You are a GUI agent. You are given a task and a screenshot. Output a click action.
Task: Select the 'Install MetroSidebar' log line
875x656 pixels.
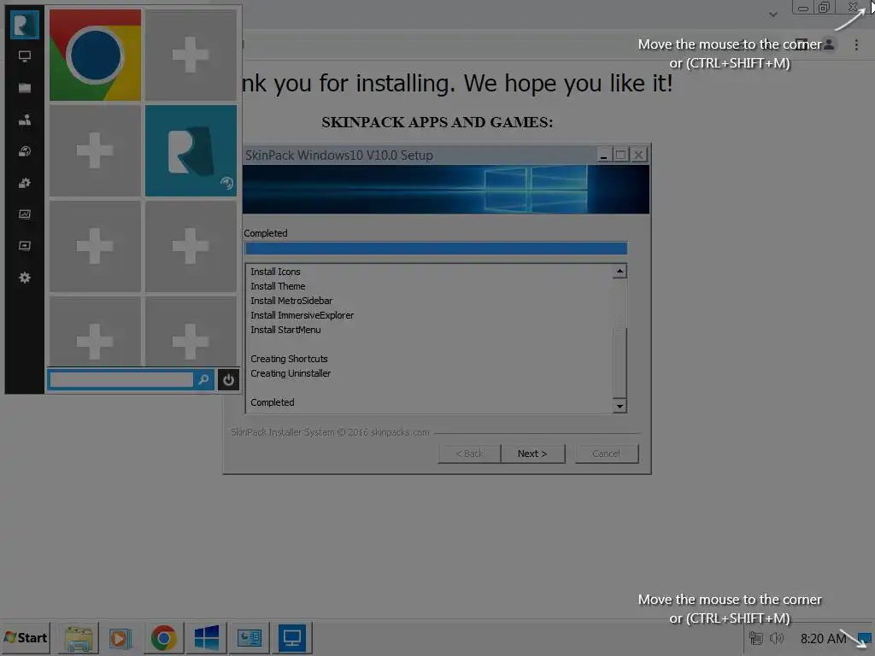[x=291, y=301]
